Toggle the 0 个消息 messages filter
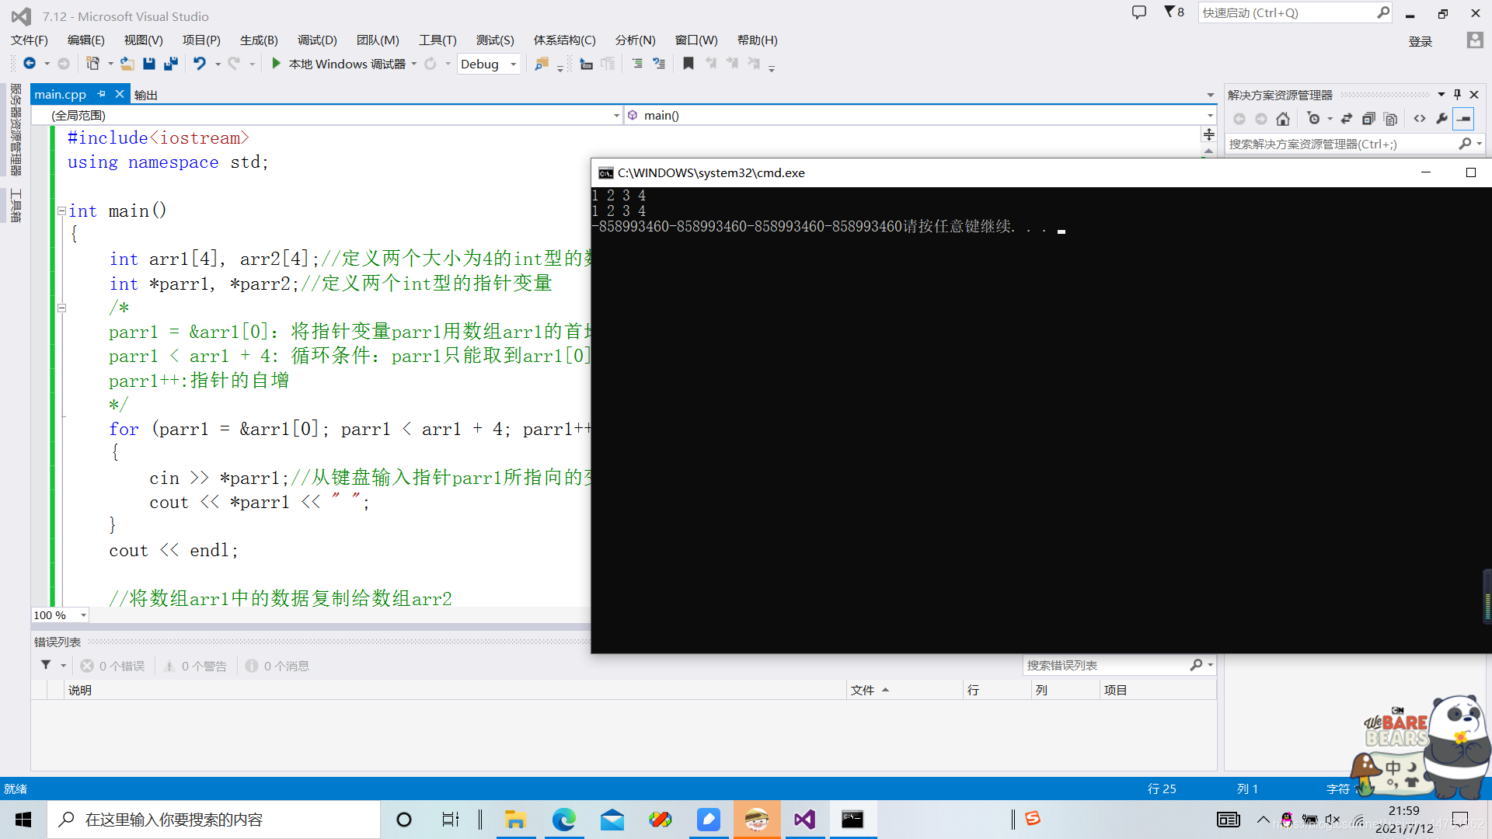This screenshot has height=839, width=1492. 277,666
